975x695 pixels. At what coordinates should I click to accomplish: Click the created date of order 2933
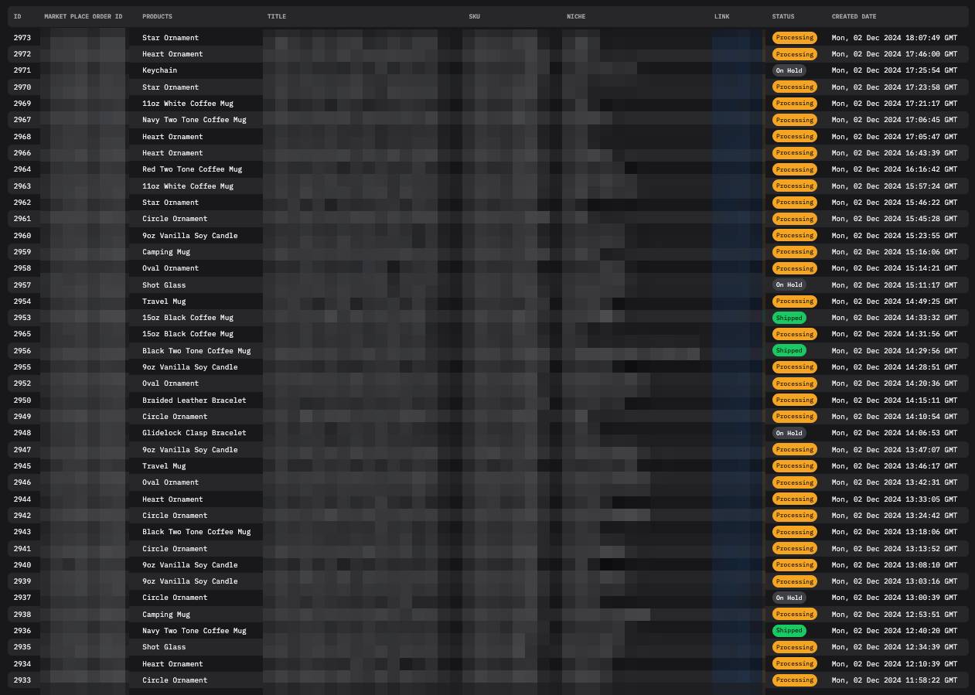click(x=894, y=680)
